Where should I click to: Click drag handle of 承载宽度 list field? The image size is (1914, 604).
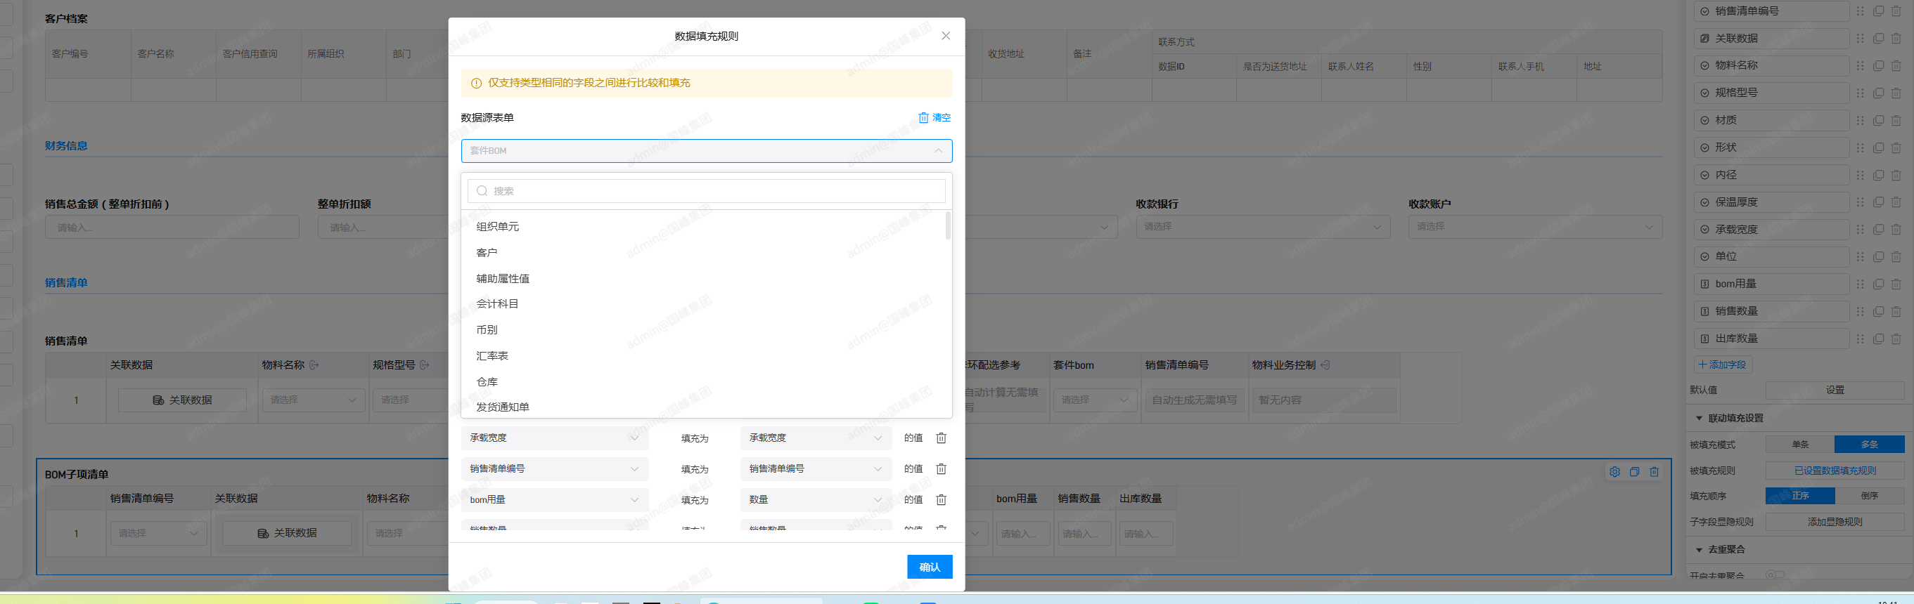[1860, 229]
